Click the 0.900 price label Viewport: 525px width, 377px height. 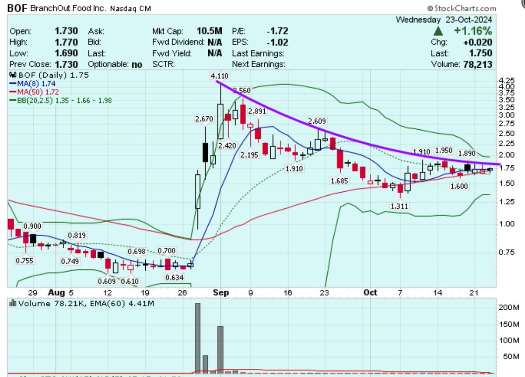[32, 226]
